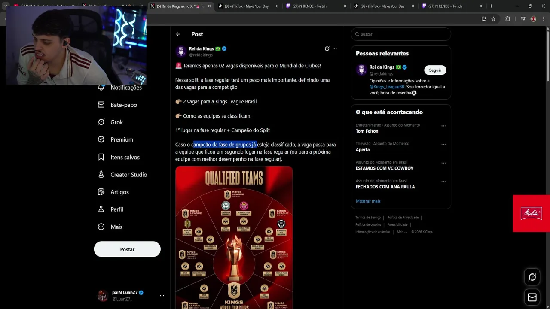Image resolution: width=550 pixels, height=309 pixels.
Task: Open Acessibilidade footer link
Action: click(x=397, y=225)
